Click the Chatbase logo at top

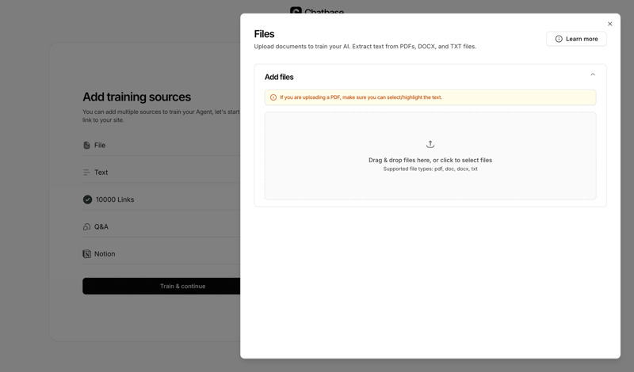(317, 10)
